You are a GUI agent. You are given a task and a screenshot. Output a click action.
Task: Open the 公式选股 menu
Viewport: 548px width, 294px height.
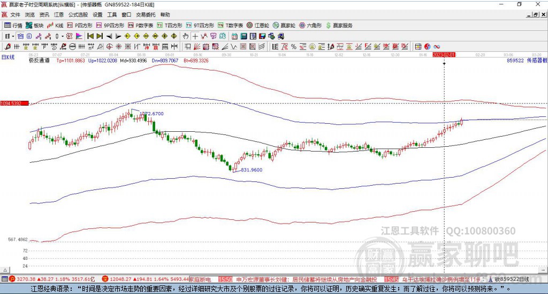click(78, 14)
